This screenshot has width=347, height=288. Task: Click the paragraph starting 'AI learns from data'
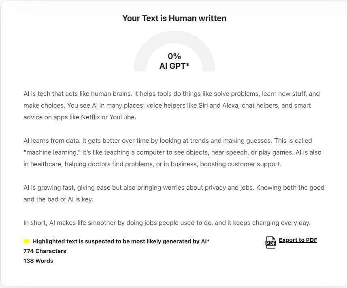[x=172, y=152]
